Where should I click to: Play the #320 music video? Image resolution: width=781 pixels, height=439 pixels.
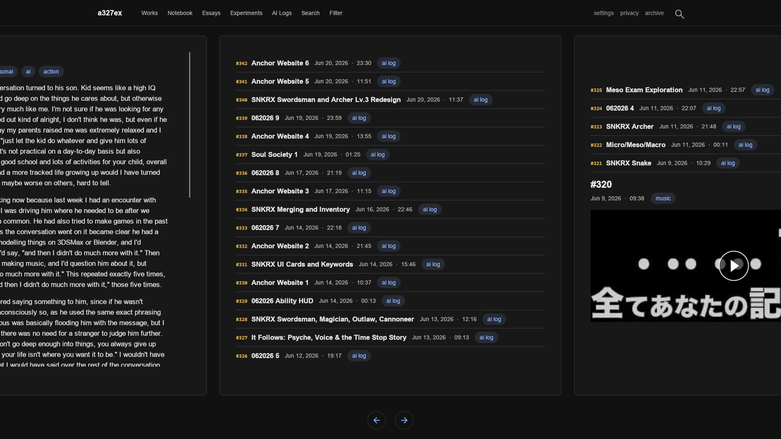734,266
